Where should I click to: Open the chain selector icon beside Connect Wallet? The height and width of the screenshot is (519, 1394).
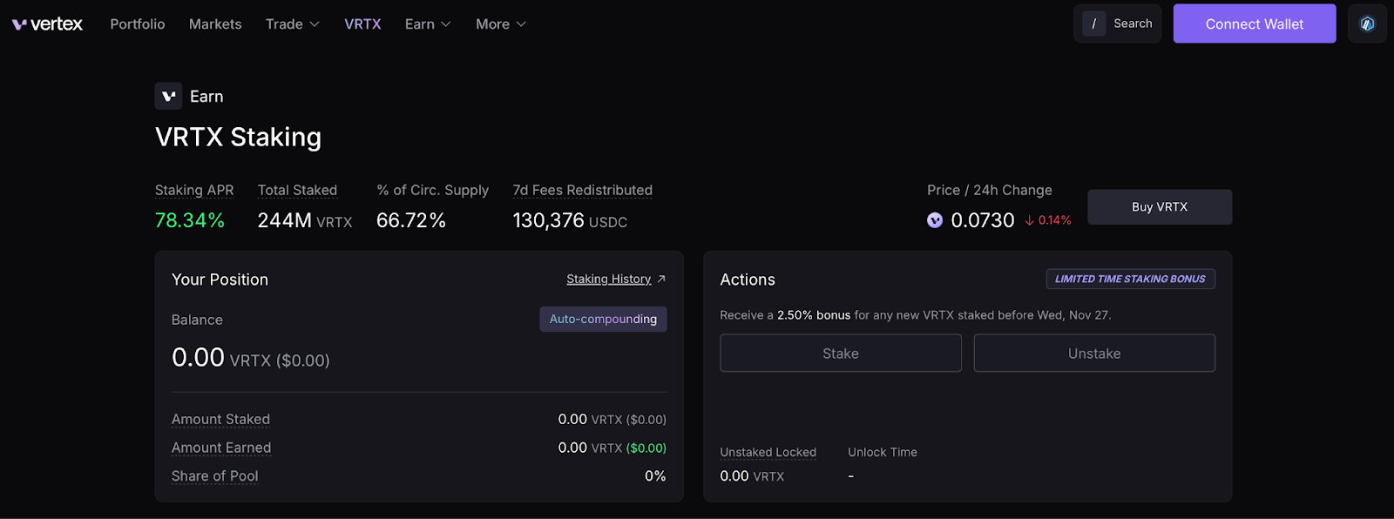[1367, 24]
